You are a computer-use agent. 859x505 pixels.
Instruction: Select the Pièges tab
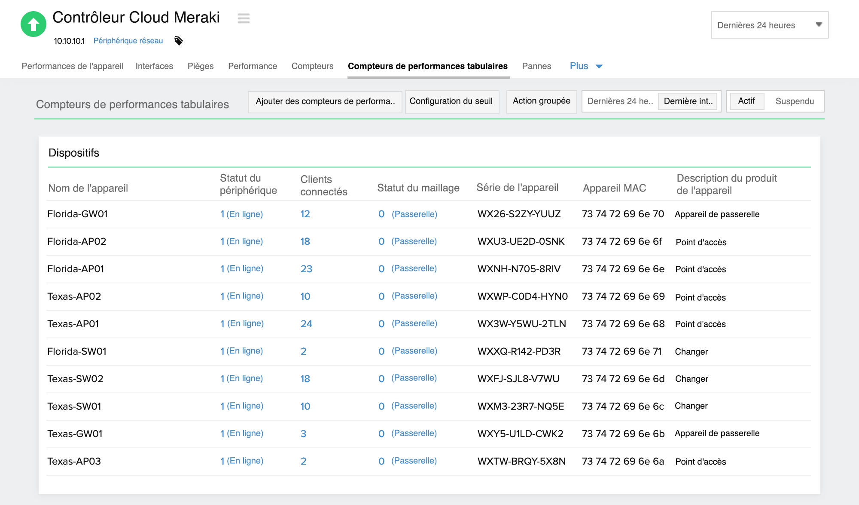(200, 66)
